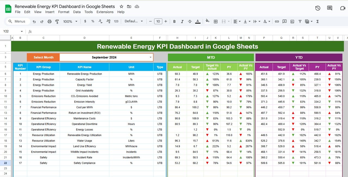Select cell 'Safety Compliance'
Screen dimensions: 348x177
pyautogui.click(x=85, y=163)
